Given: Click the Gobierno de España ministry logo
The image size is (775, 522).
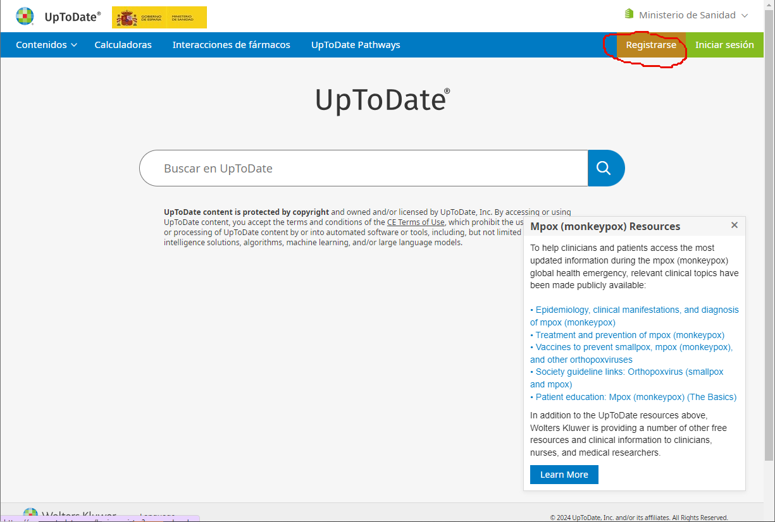Looking at the screenshot, I should (159, 18).
